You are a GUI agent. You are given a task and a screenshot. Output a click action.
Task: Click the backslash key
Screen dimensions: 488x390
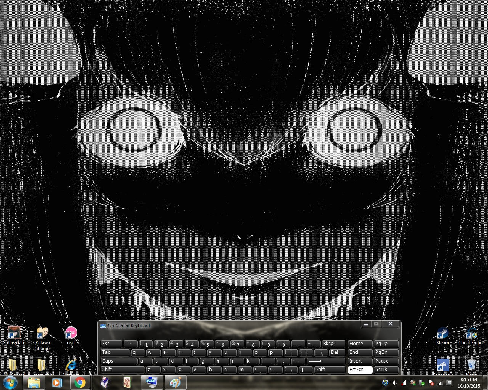pyautogui.click(x=321, y=353)
